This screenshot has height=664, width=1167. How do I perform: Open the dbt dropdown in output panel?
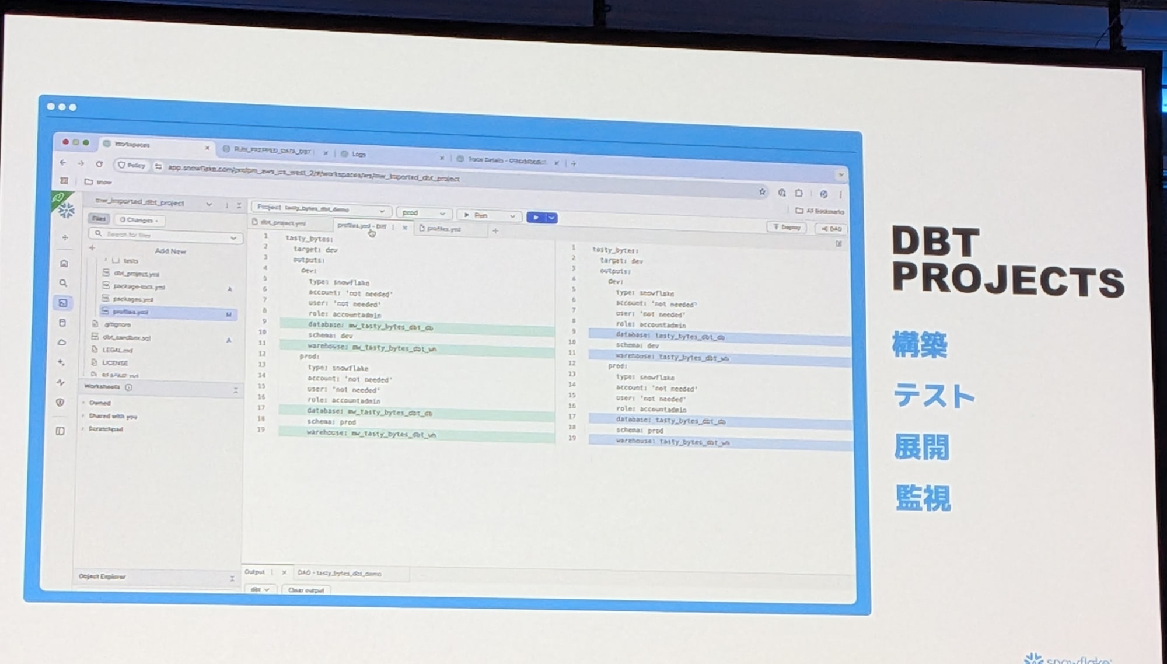[260, 589]
